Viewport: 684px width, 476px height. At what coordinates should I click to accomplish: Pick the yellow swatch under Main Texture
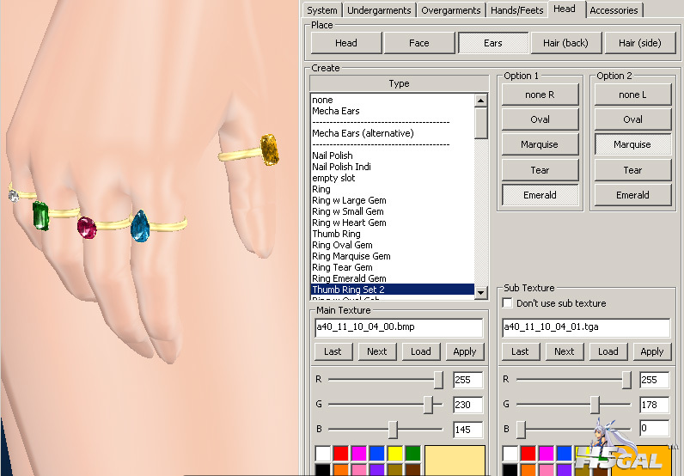click(394, 453)
